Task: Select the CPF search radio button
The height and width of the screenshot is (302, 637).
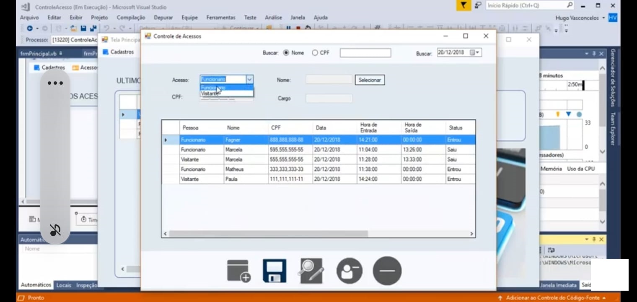Action: [315, 53]
